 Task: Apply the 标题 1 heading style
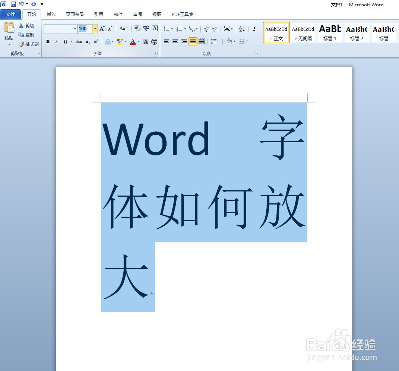click(x=330, y=33)
